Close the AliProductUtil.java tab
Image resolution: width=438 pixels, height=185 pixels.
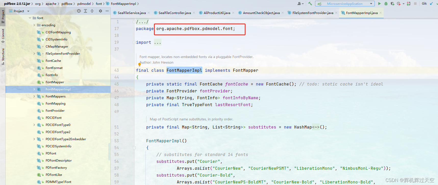233,13
